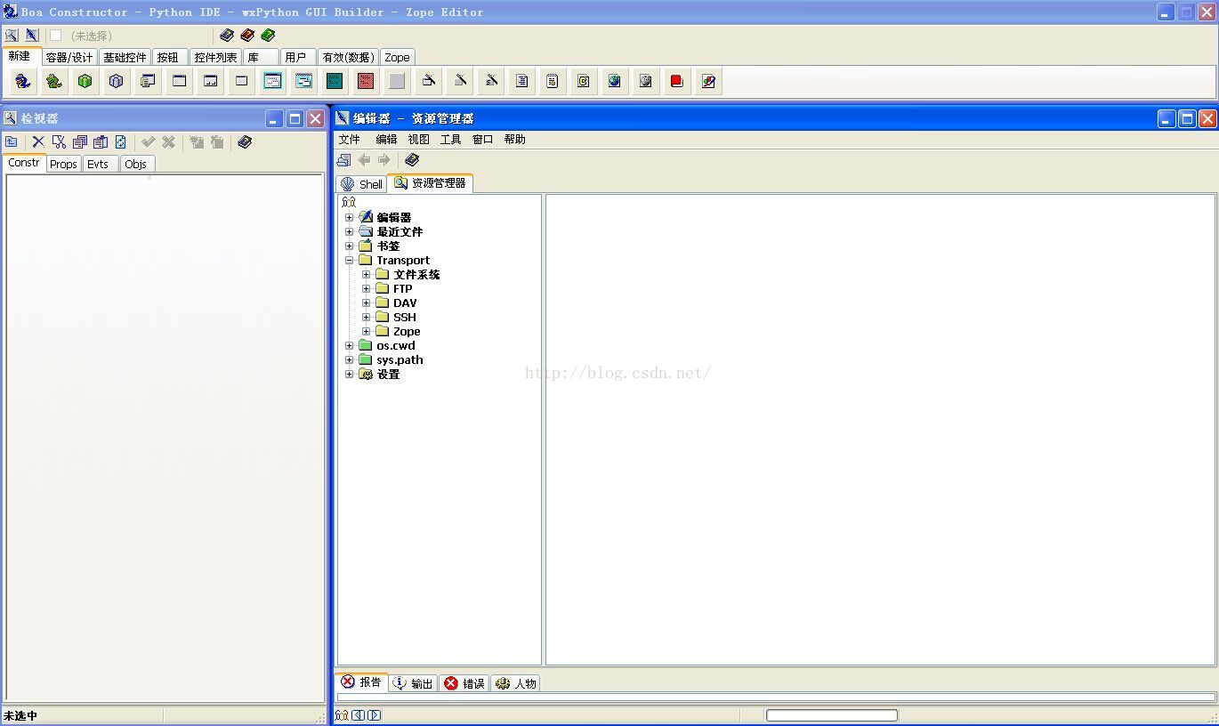Screen dimensions: 1219x726
Task: Open the 文件 menu
Action: pyautogui.click(x=350, y=140)
